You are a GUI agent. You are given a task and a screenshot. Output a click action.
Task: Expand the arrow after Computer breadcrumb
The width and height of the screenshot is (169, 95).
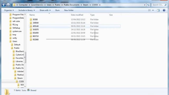pyautogui.click(x=29, y=5)
